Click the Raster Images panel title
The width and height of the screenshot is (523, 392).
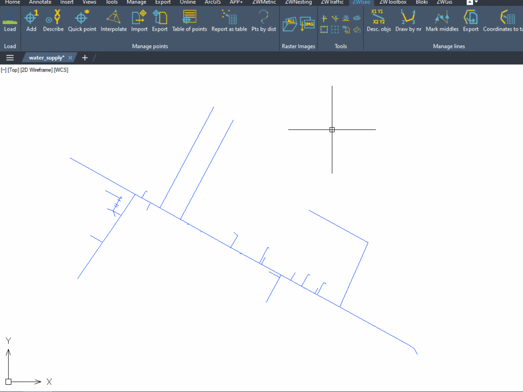click(298, 46)
